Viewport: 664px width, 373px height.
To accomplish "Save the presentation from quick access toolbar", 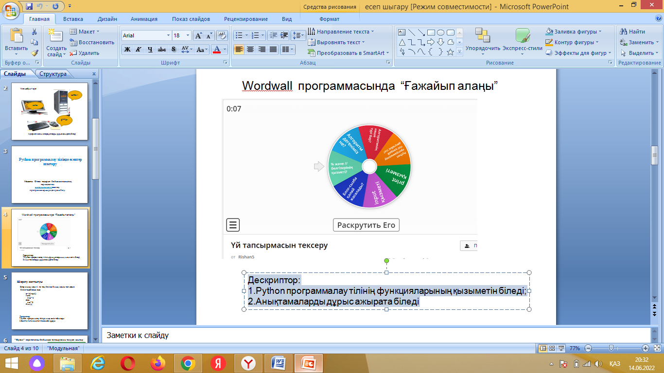I will pyautogui.click(x=29, y=6).
